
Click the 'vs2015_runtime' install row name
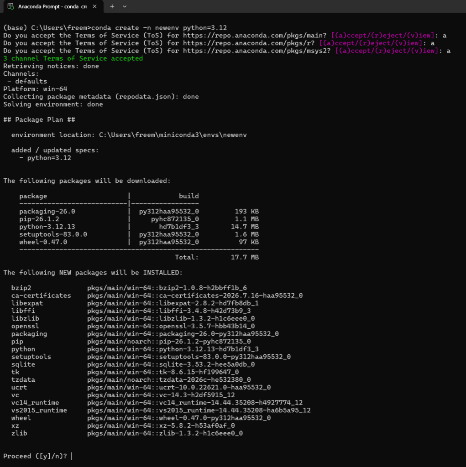tap(39, 410)
